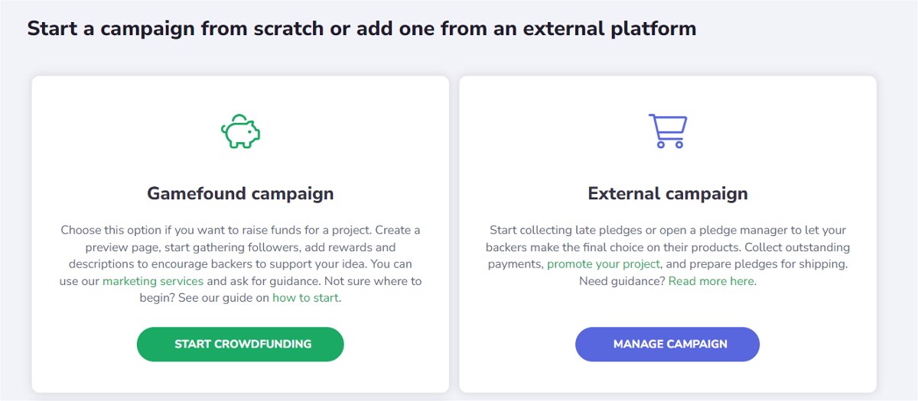Select the Gamefound campaign card
Viewport: 918px width, 401px height.
coord(240,234)
